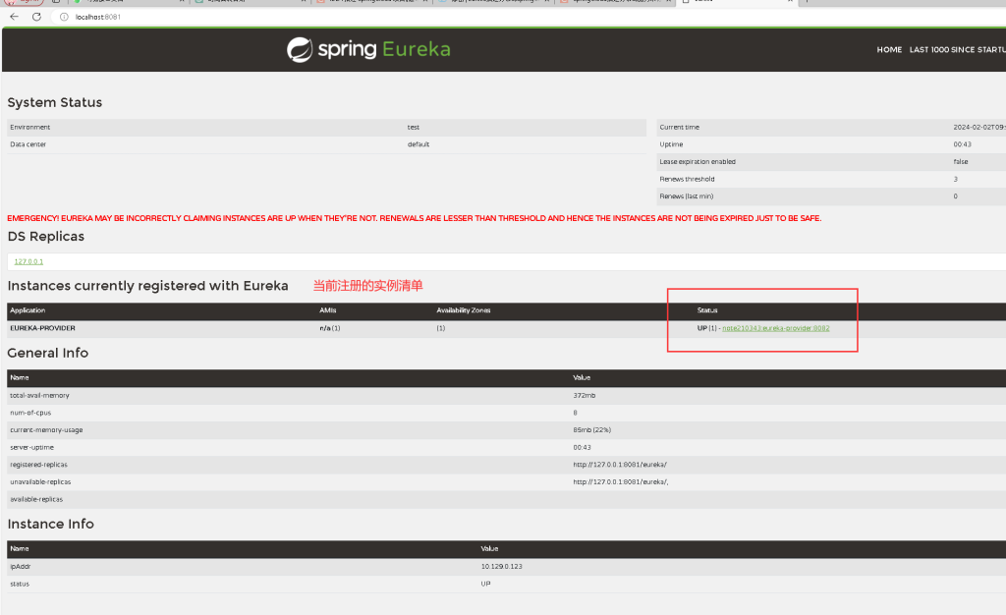Select Lease expiration enabled label
The width and height of the screenshot is (1006, 615).
click(698, 161)
